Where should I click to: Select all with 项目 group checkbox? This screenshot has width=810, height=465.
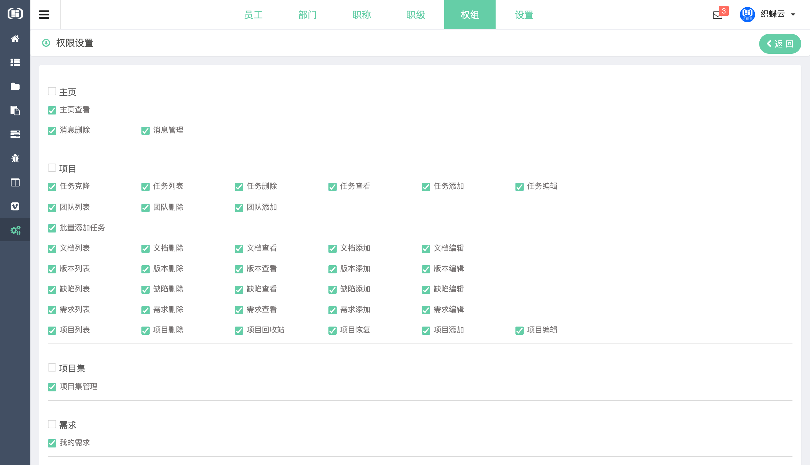[52, 168]
